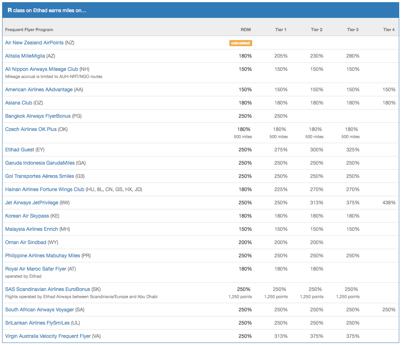The width and height of the screenshot is (401, 345).
Task: Click the orange 'calculated' badge
Action: [x=240, y=43]
